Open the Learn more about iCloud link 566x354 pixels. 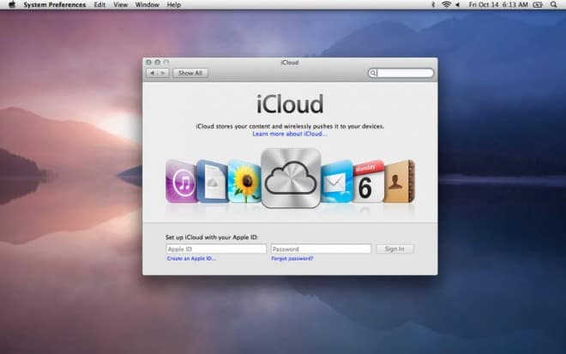[x=290, y=134]
